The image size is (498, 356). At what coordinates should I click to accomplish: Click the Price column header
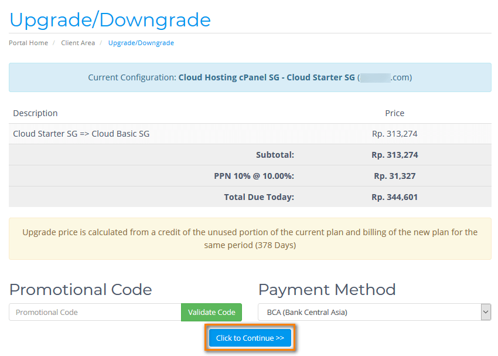point(394,113)
